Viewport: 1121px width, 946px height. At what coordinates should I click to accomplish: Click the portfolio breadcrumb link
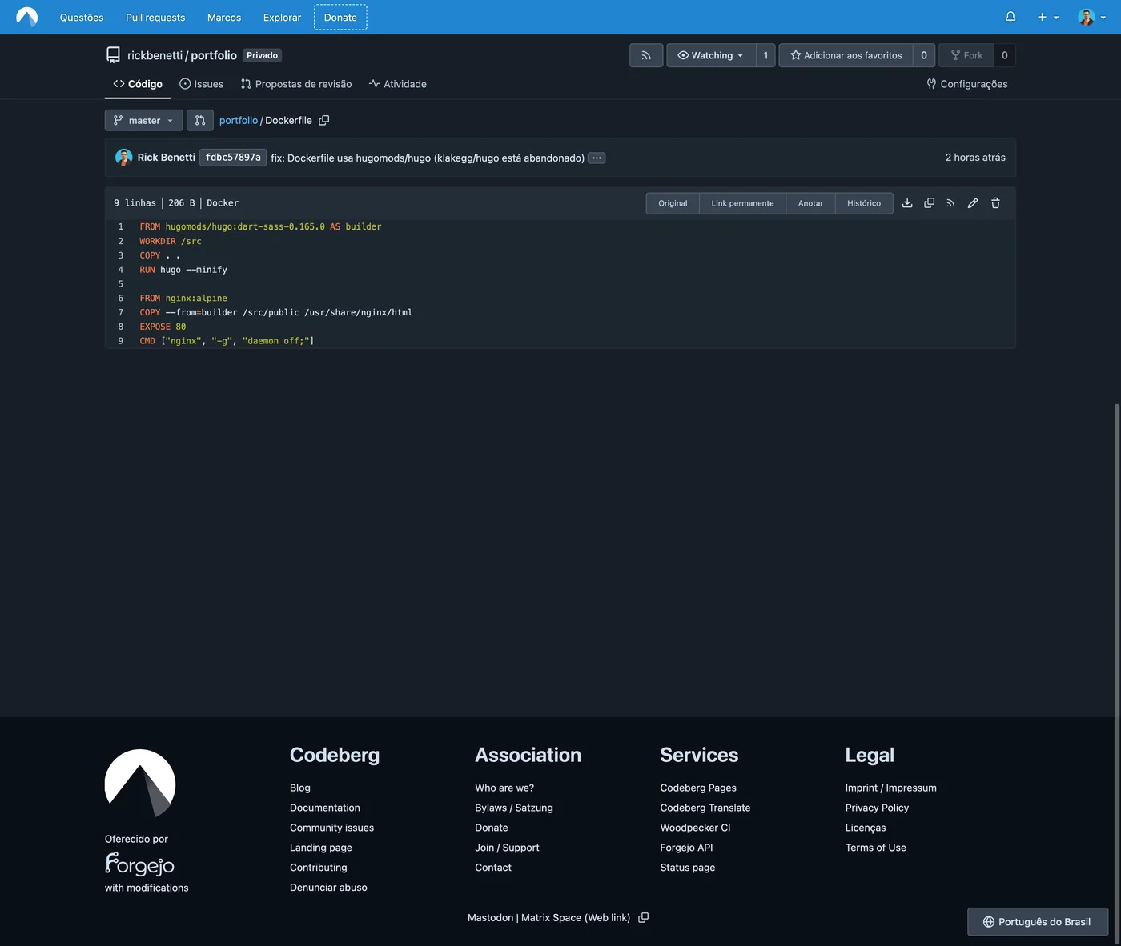[x=239, y=120]
